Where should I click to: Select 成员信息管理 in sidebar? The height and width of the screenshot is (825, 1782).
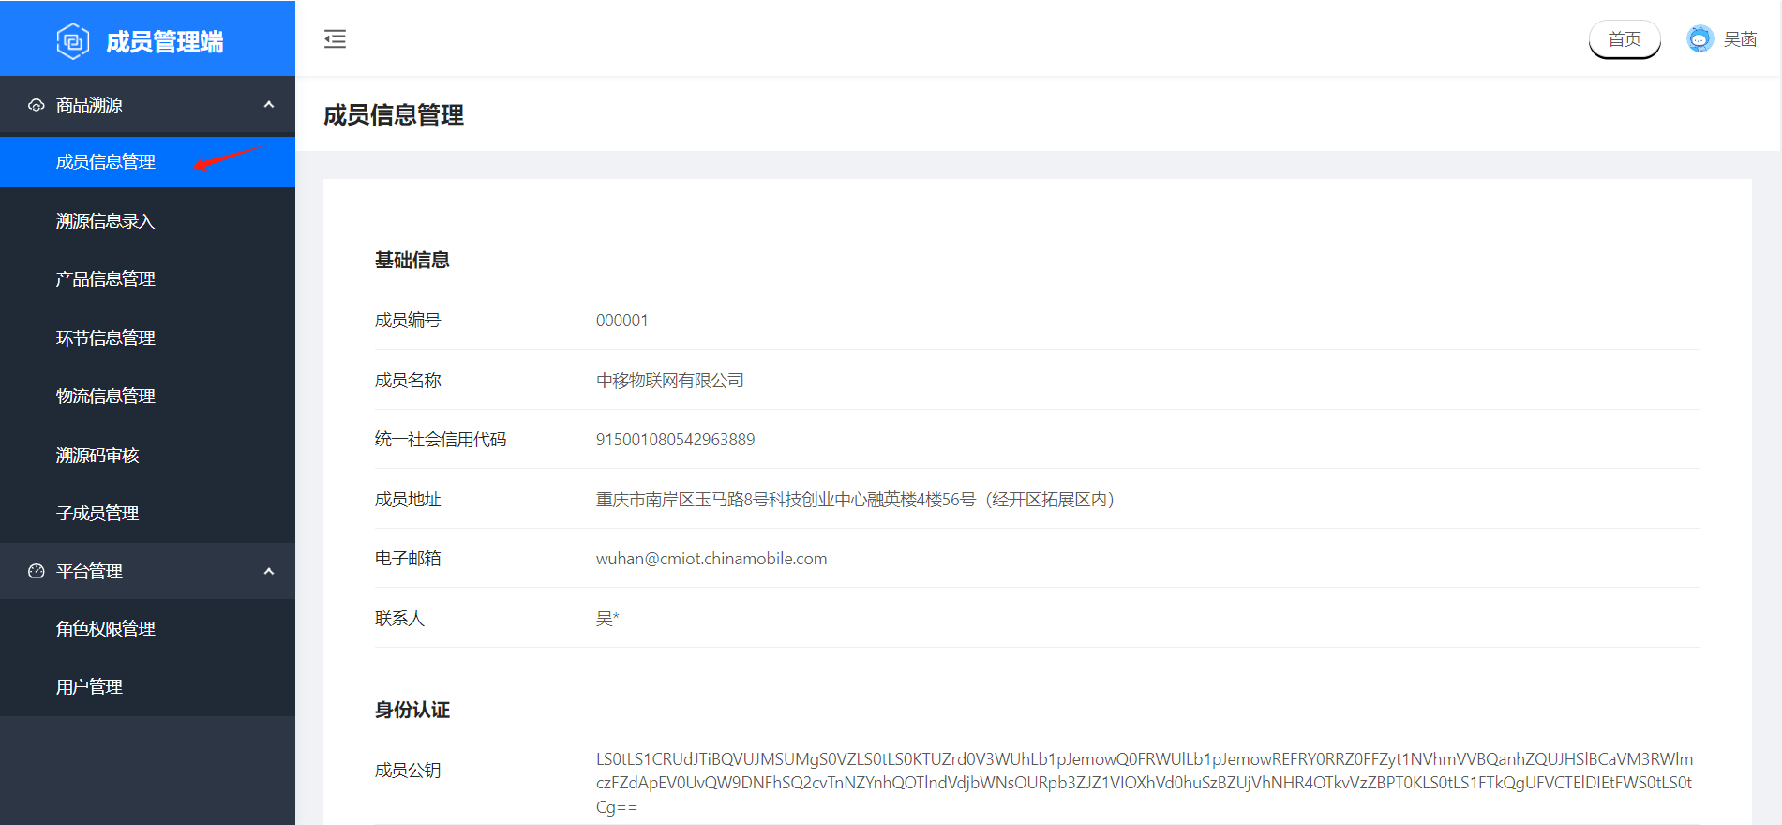(106, 162)
